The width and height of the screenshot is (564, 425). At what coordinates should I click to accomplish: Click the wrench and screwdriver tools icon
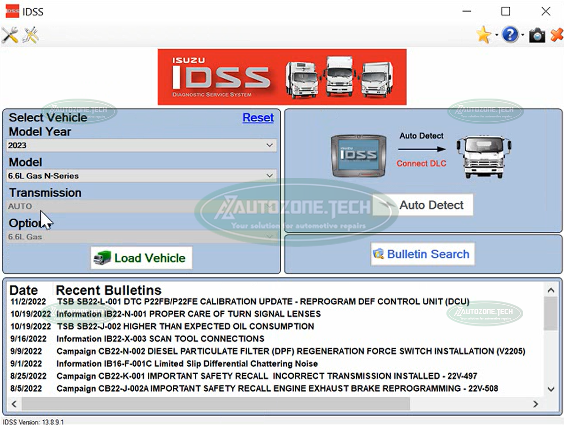click(x=10, y=35)
